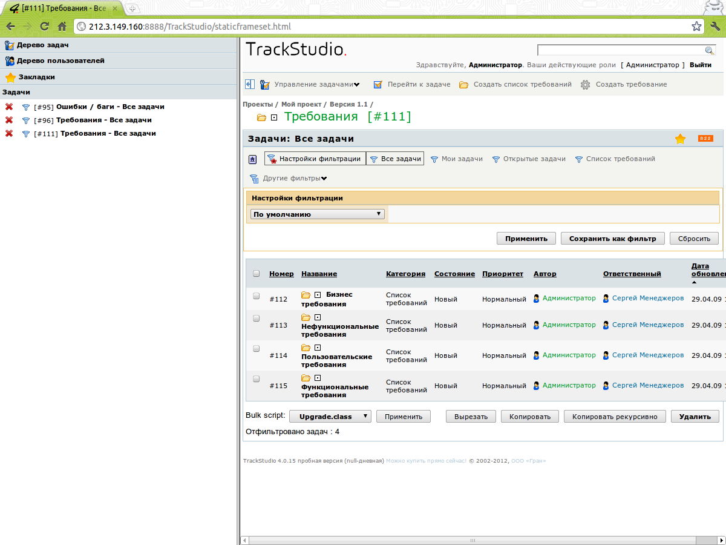Open a new browser tab

pos(132,8)
